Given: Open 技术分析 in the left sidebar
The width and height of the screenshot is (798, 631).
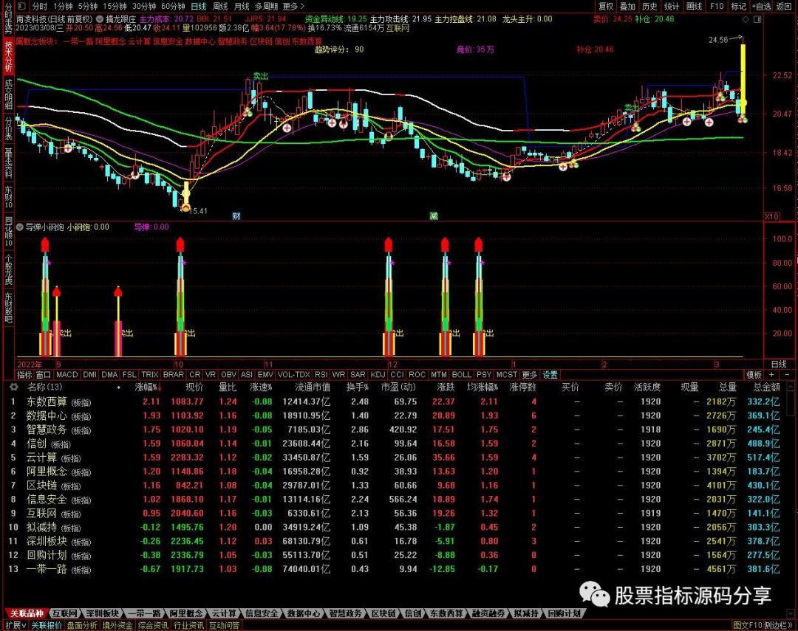Looking at the screenshot, I should 9,56.
